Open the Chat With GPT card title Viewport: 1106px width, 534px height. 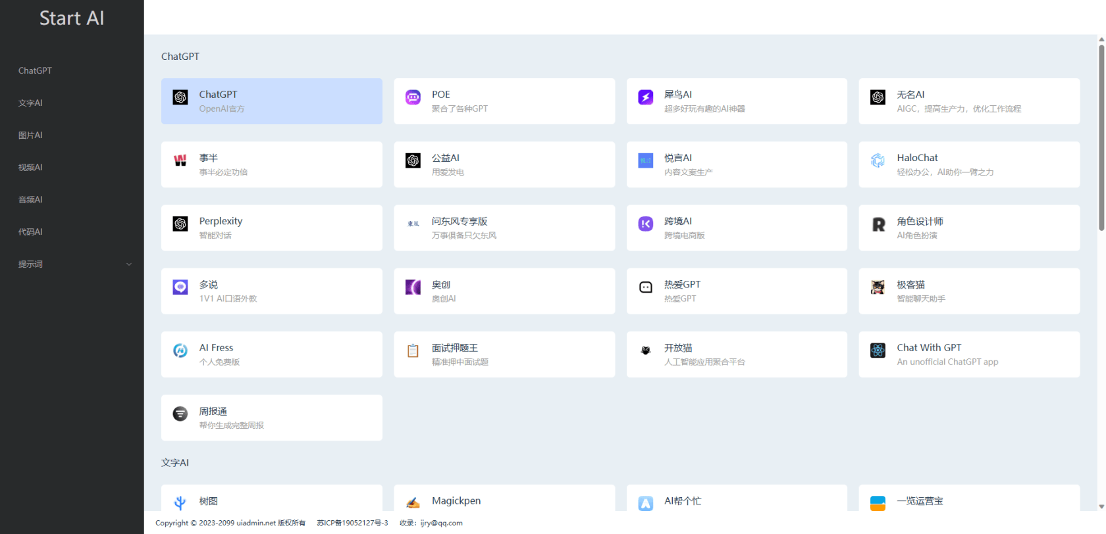929,348
